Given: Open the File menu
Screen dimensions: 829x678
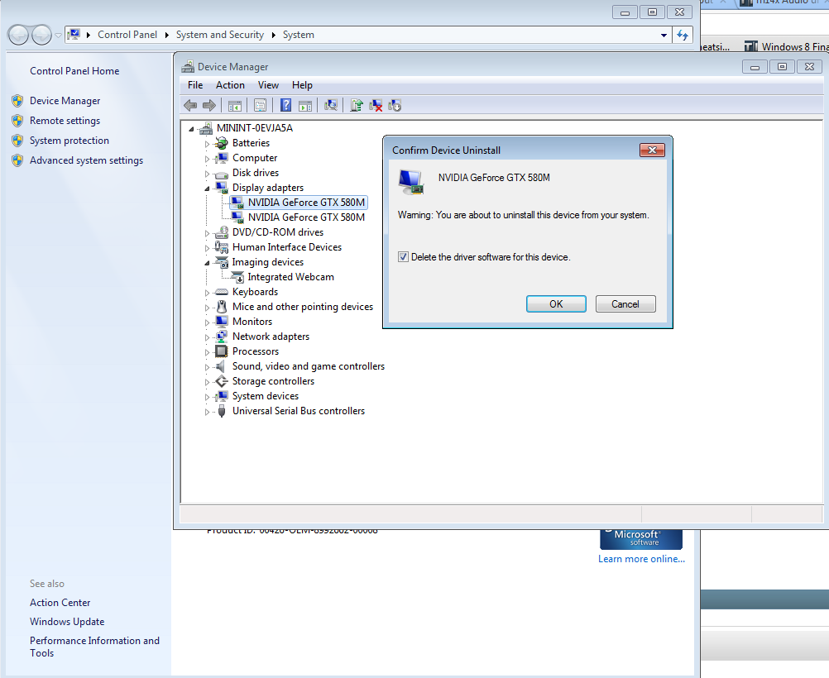Looking at the screenshot, I should (195, 85).
